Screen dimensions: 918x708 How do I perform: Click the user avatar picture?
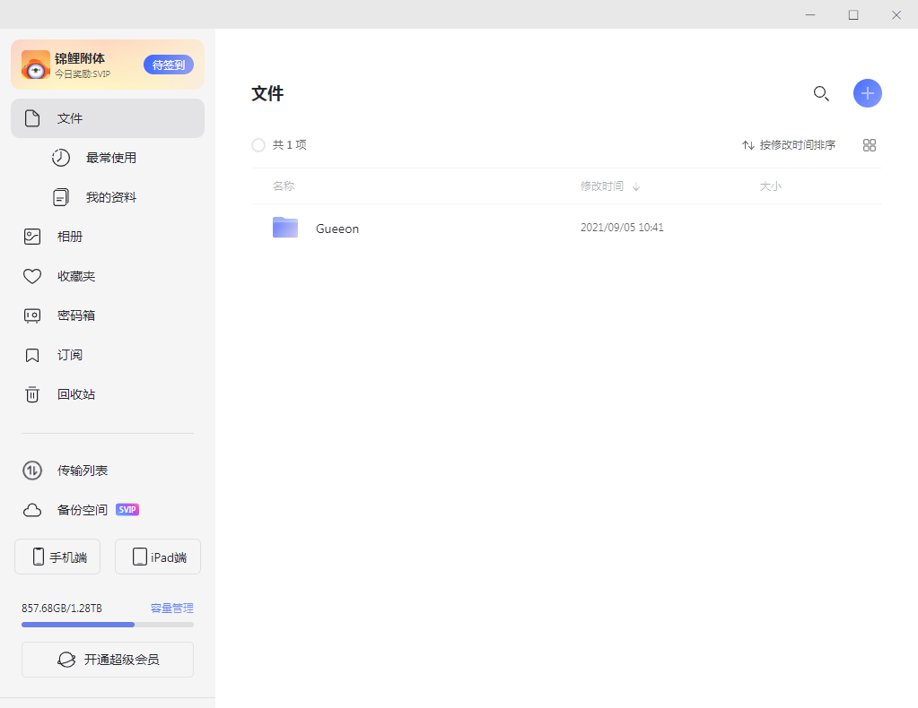click(x=36, y=65)
